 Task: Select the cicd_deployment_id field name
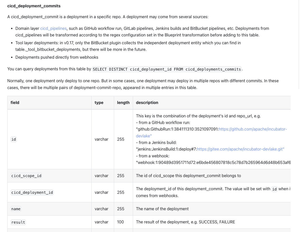tap(32, 192)
